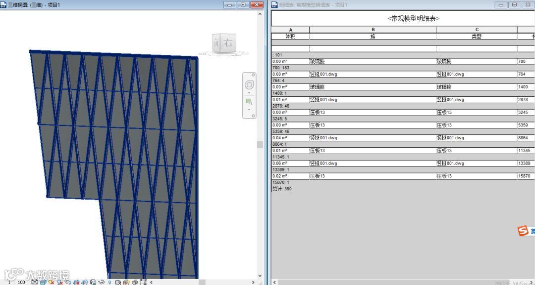The height and width of the screenshot is (285, 535).
Task: Toggle the Analytical Model visibility icon
Action: (126, 282)
